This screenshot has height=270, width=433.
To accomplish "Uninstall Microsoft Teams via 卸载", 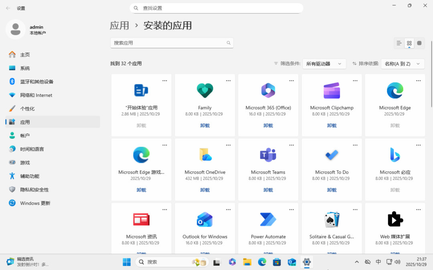I will coord(268,190).
